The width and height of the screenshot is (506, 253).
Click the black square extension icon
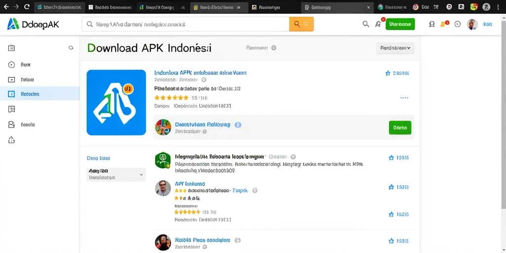pos(462,7)
